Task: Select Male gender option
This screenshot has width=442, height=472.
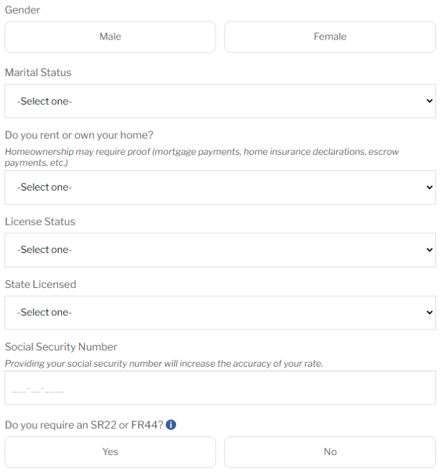Action: 110,36
